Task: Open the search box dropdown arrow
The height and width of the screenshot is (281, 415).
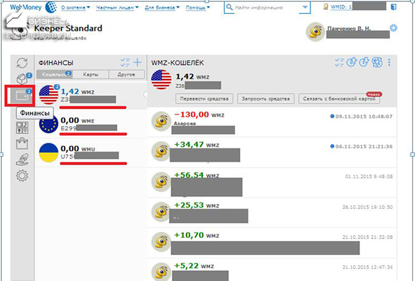Action: click(305, 7)
